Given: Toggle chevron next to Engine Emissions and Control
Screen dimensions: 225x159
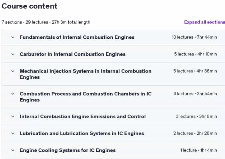Looking at the screenshot, I should 13,117.
